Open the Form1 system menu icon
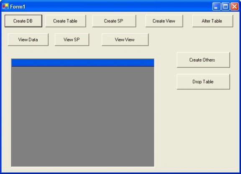Image resolution: width=241 pixels, height=174 pixels. [x=5, y=6]
